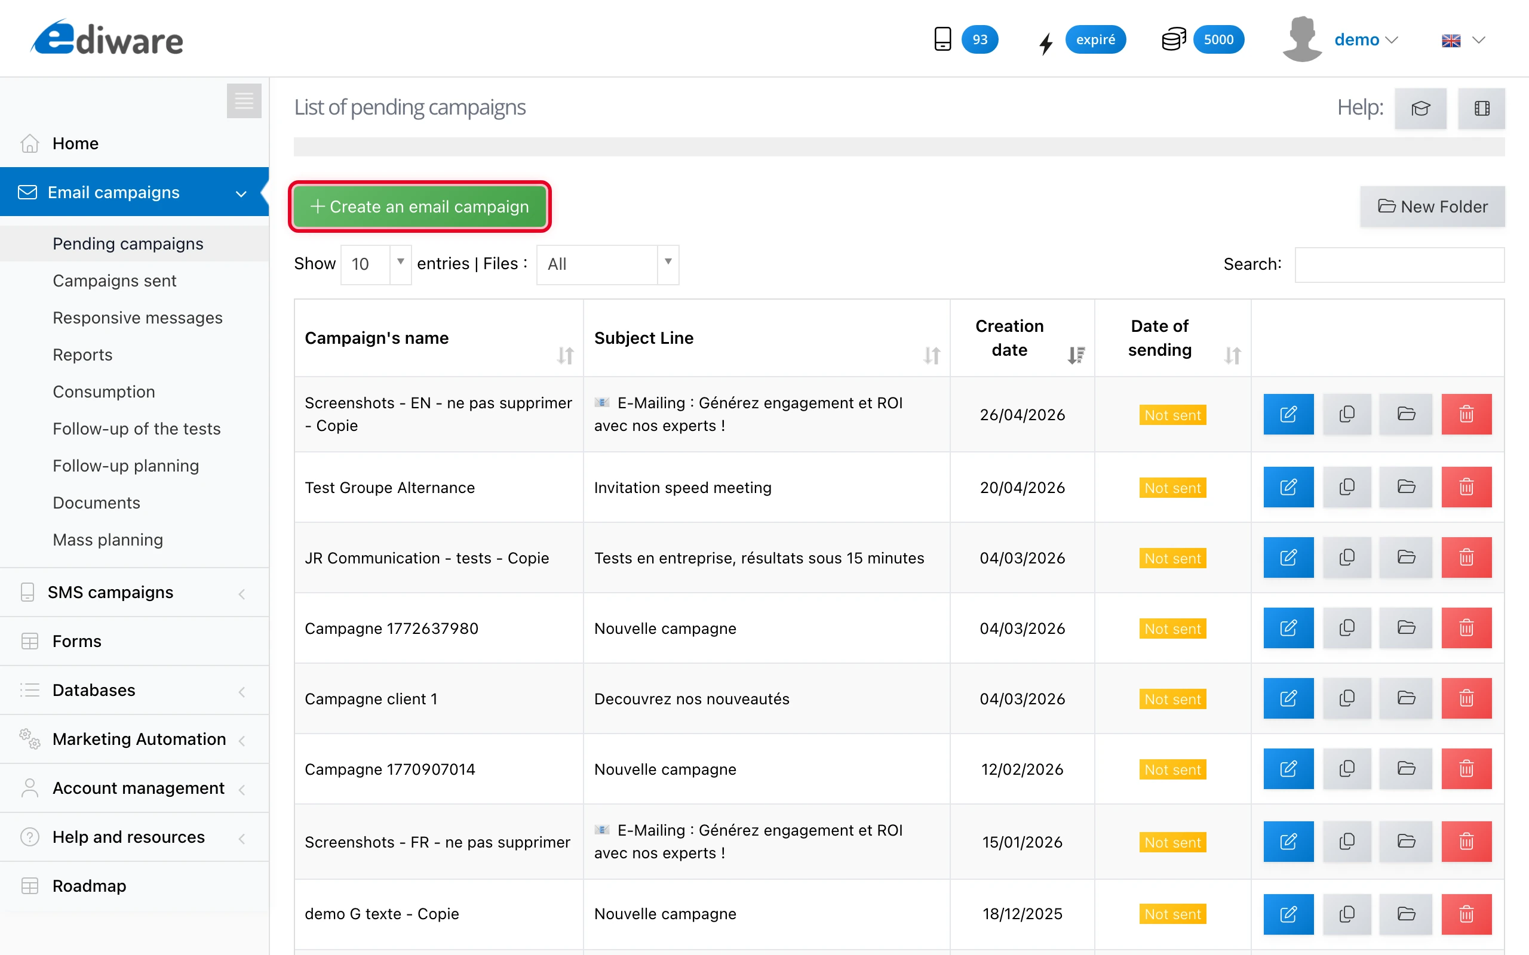
Task: Click inside the Search field
Action: [x=1399, y=264]
